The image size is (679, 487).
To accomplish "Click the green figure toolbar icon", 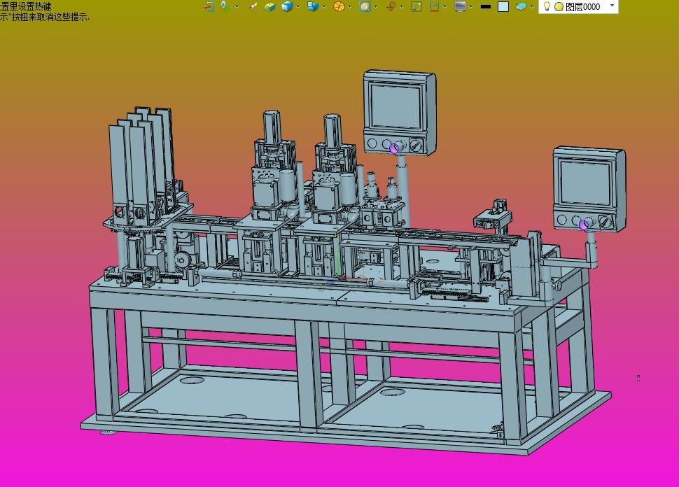I will (225, 6).
